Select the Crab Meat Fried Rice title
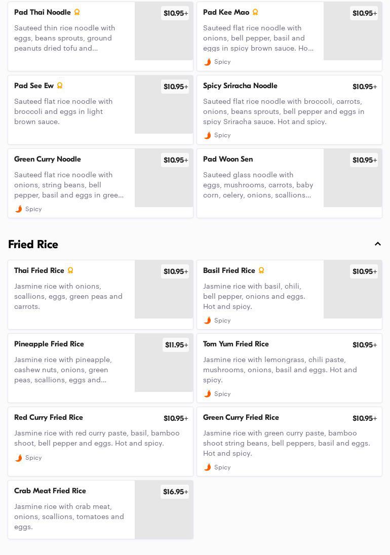Viewport: 390px width, 555px height. pos(50,491)
